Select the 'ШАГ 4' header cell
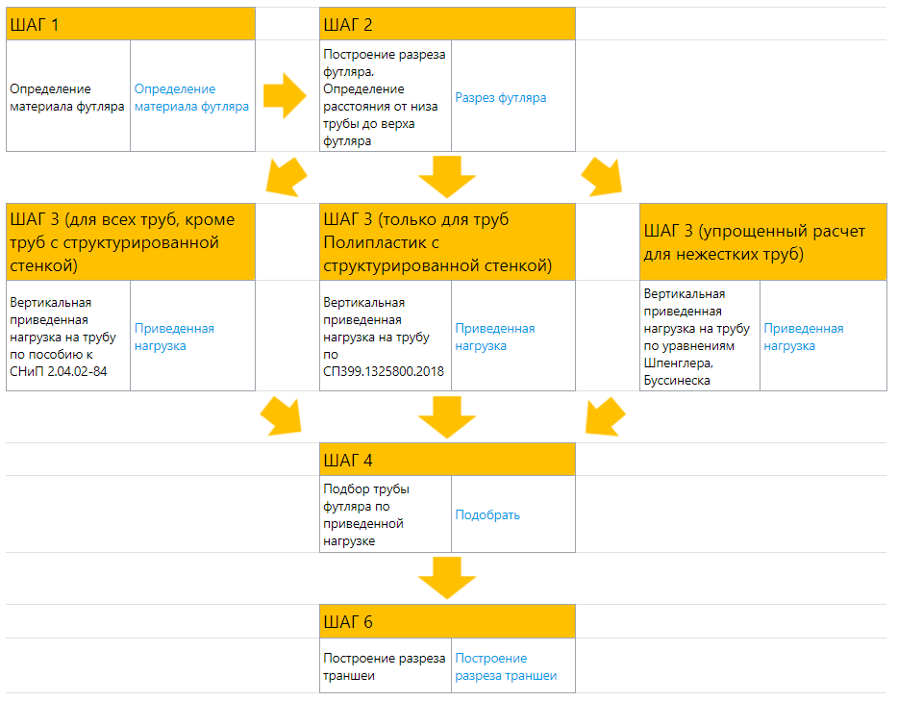The width and height of the screenshot is (898, 701). (447, 460)
